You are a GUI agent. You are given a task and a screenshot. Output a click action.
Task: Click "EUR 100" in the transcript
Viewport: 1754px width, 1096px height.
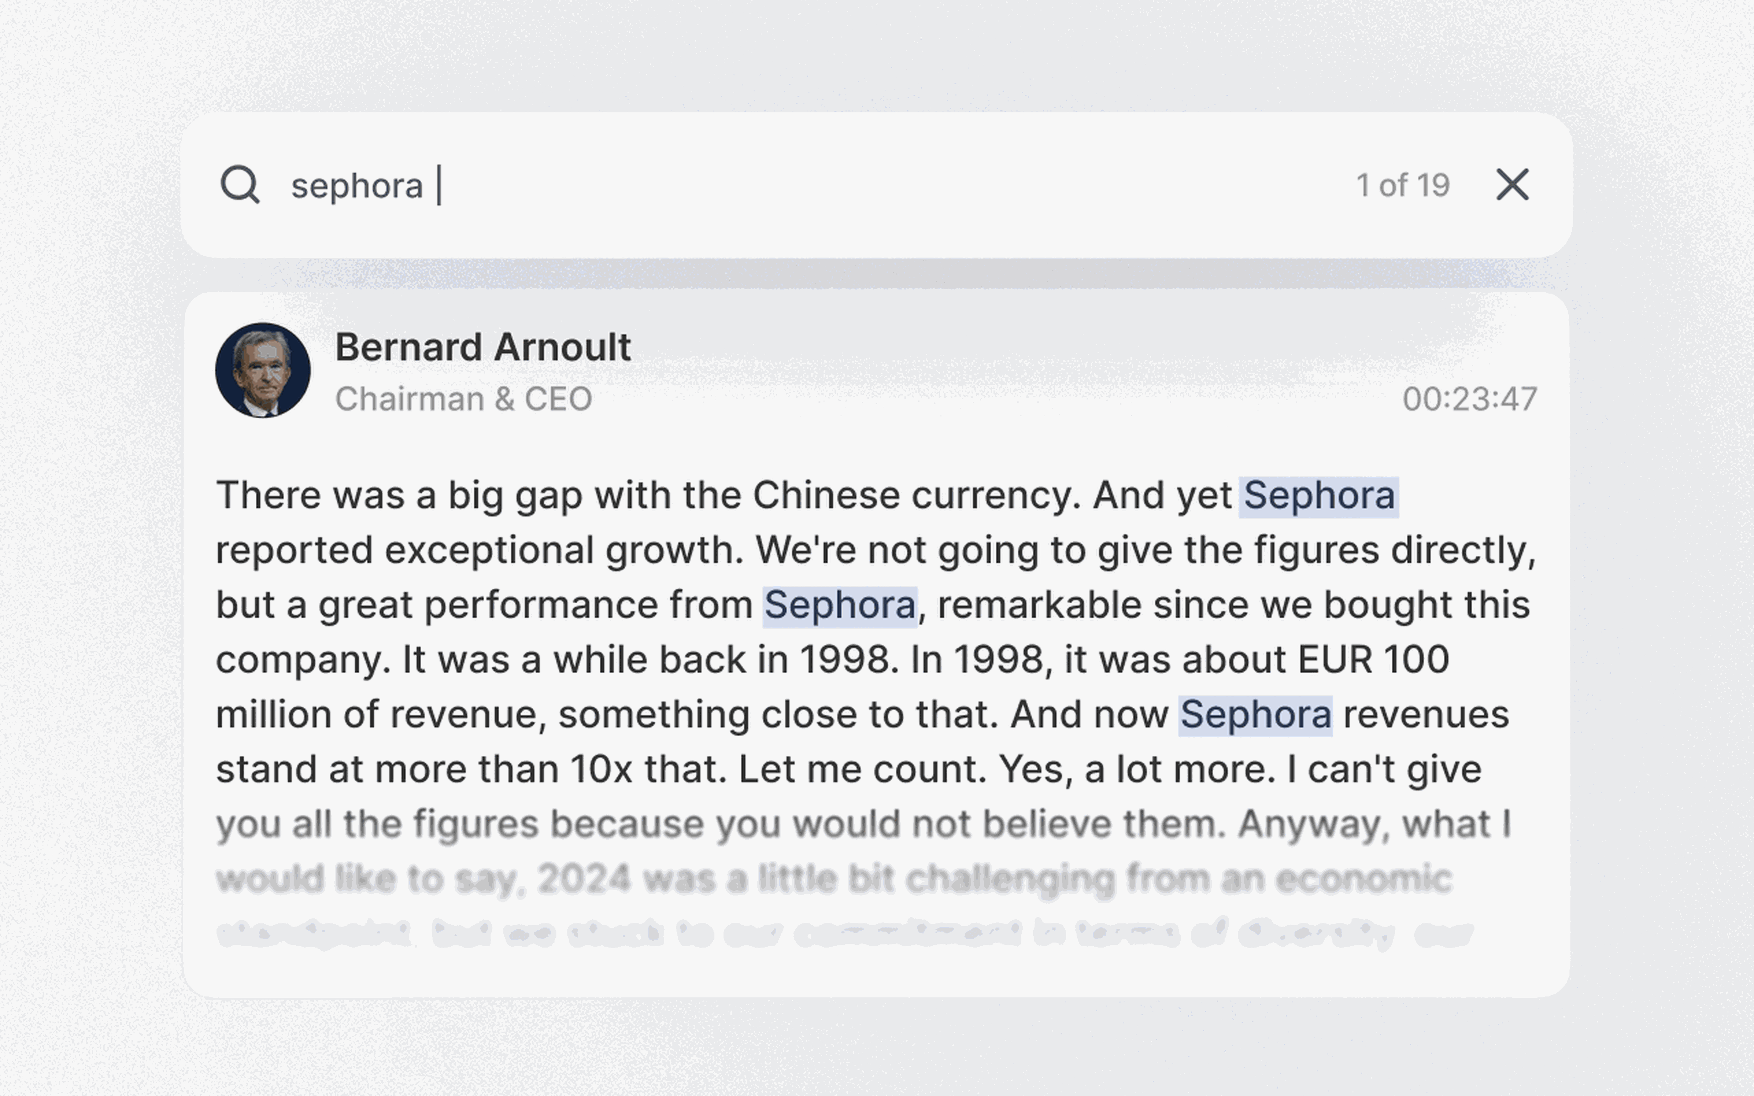1373,660
